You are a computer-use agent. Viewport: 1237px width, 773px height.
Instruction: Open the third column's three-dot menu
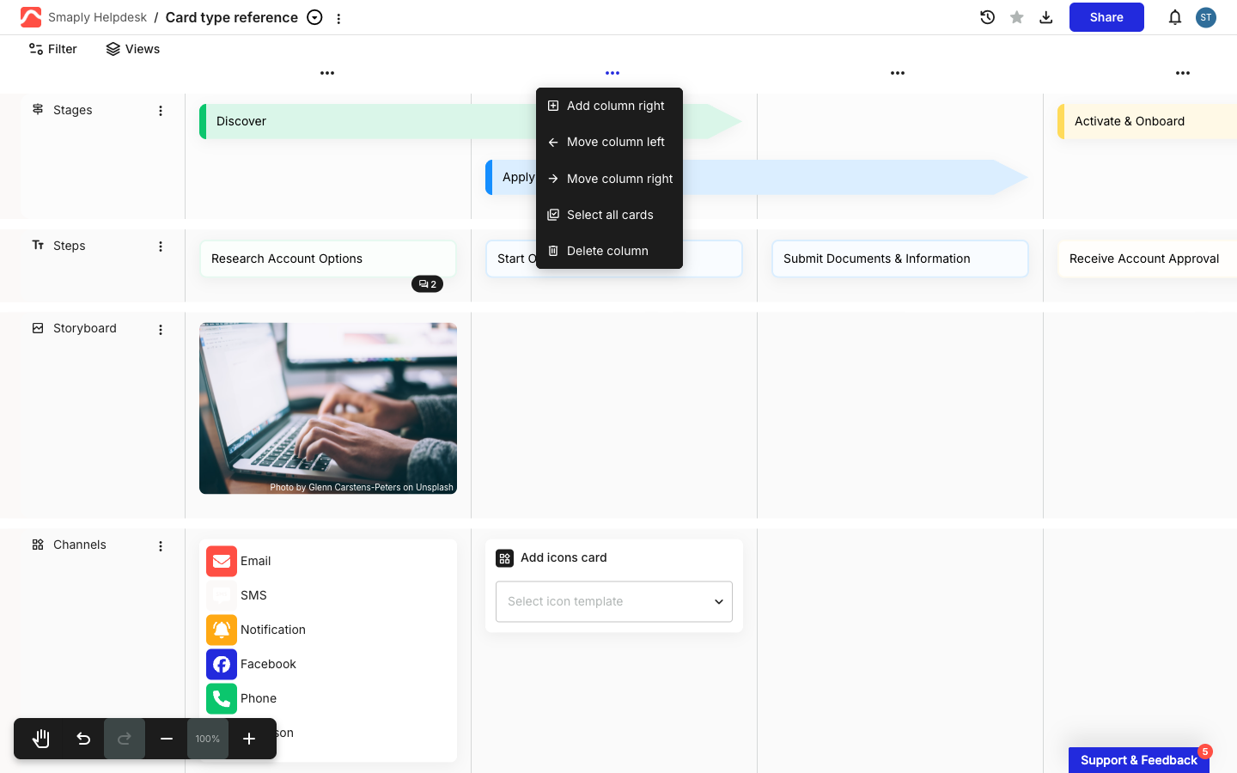click(898, 73)
